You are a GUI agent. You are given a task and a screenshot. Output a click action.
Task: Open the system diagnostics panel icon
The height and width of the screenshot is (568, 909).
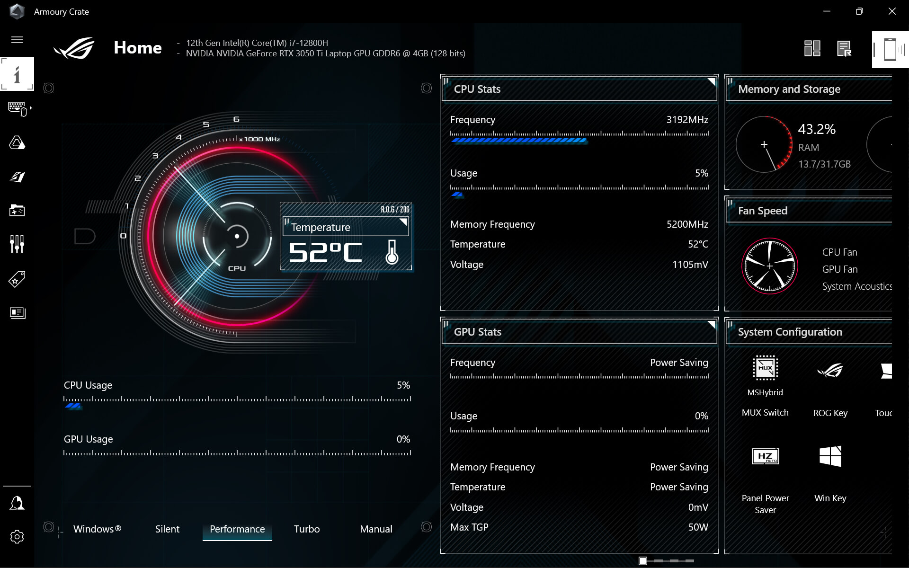tap(845, 48)
